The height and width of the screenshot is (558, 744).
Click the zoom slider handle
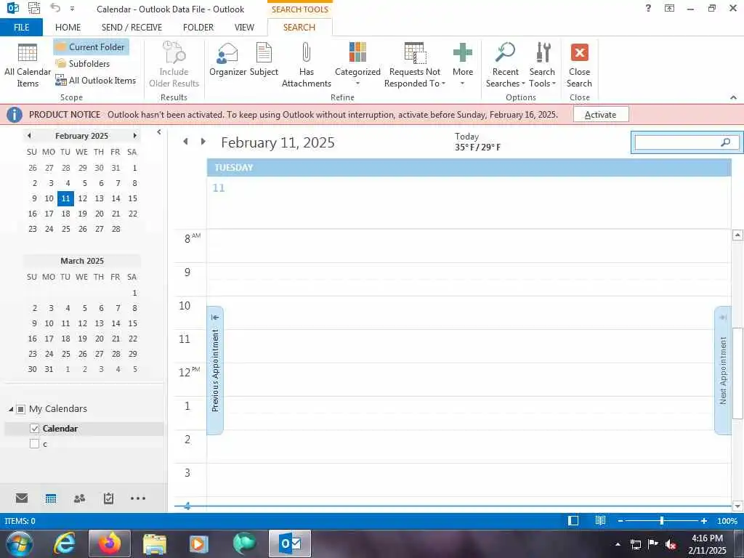click(x=661, y=521)
